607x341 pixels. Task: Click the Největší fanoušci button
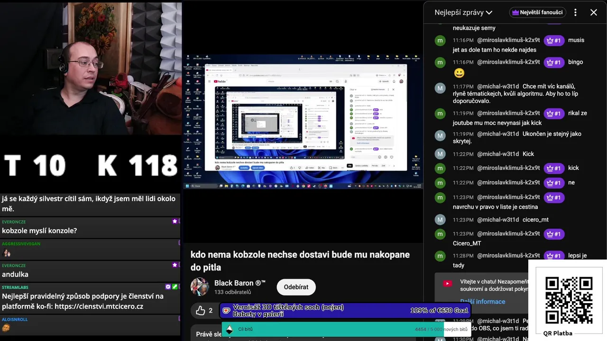pos(537,13)
